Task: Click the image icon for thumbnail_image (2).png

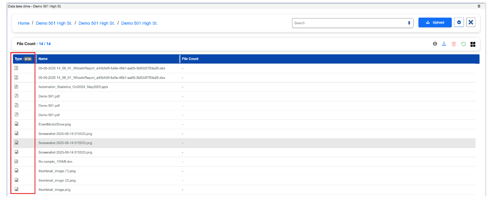Action: [x=17, y=180]
